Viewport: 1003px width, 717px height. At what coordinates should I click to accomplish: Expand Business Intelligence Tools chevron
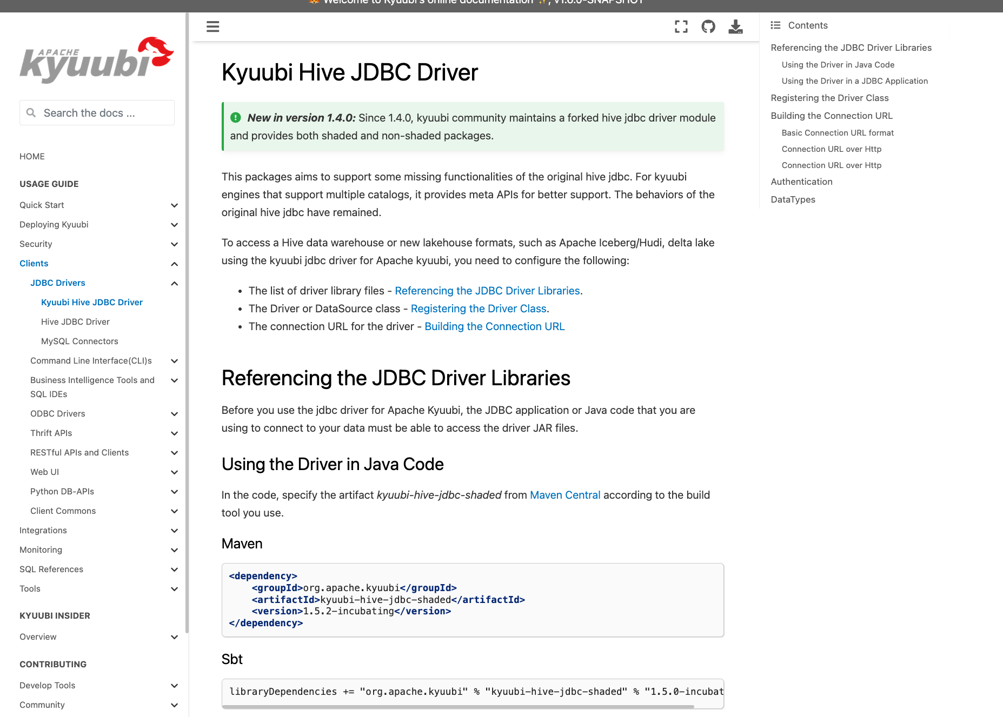(x=174, y=380)
